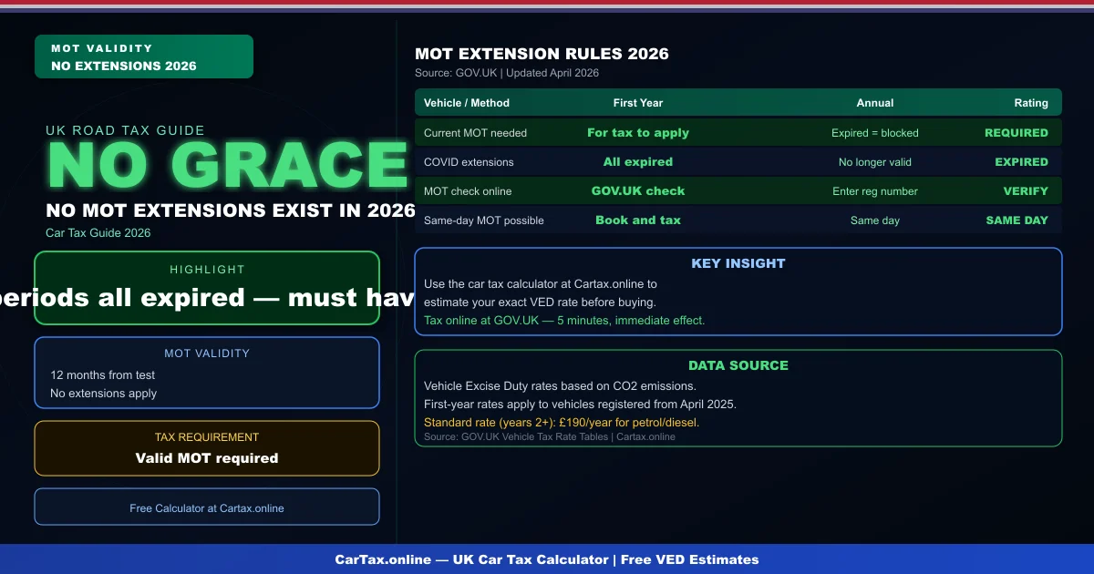Click the red accent bar at the top

(x=547, y=3)
